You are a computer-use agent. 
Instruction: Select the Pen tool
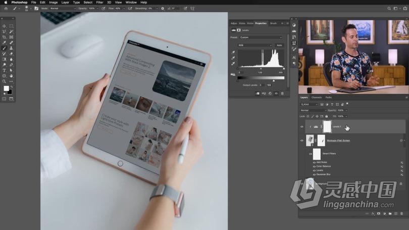pos(11,65)
